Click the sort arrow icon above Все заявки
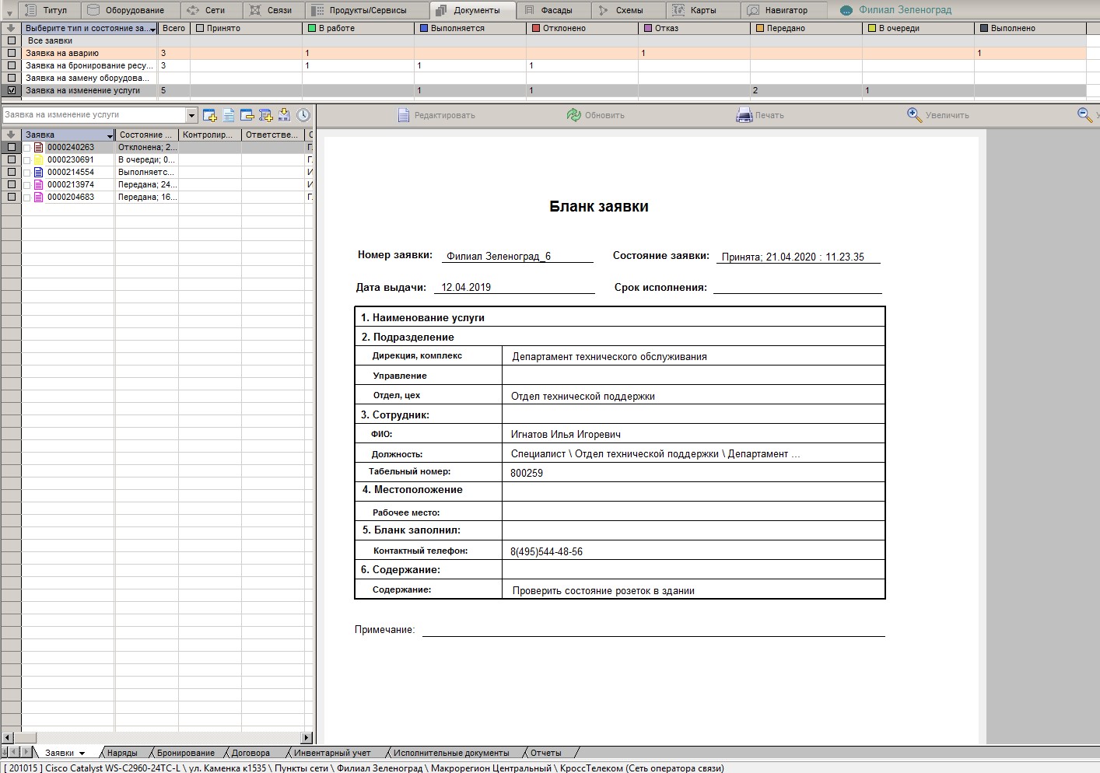The height and width of the screenshot is (773, 1100). pyautogui.click(x=11, y=28)
